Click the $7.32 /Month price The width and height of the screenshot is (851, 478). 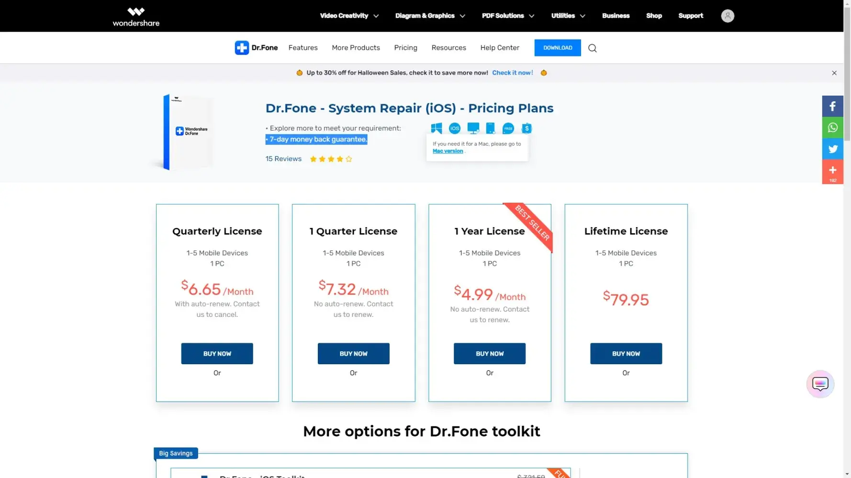click(353, 289)
